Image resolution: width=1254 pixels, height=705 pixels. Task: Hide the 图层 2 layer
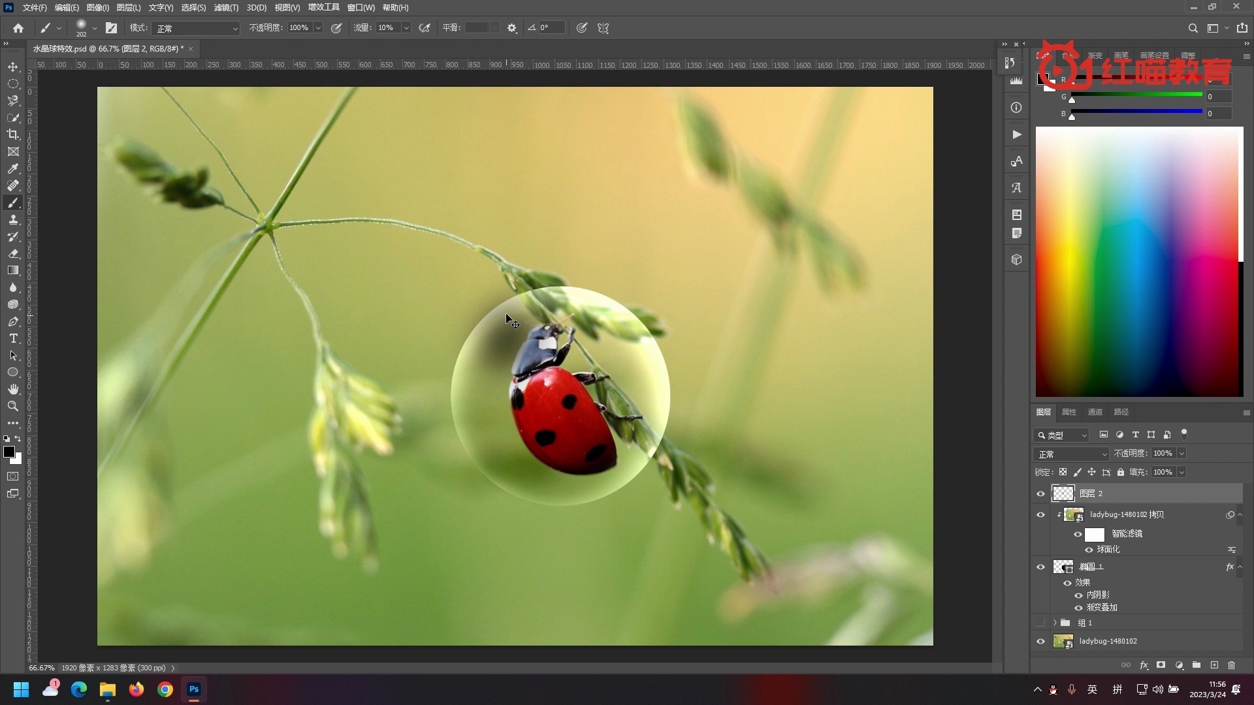(x=1040, y=494)
